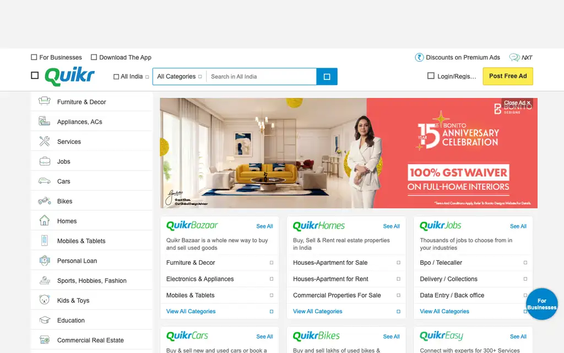Click arrow beside Mobiles & Tablets in QuikrBazaar
Image resolution: width=564 pixels, height=353 pixels.
point(272,295)
